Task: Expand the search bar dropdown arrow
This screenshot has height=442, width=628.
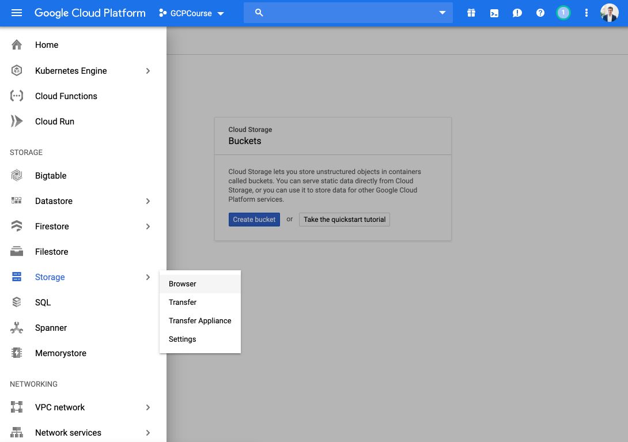Action: tap(442, 13)
